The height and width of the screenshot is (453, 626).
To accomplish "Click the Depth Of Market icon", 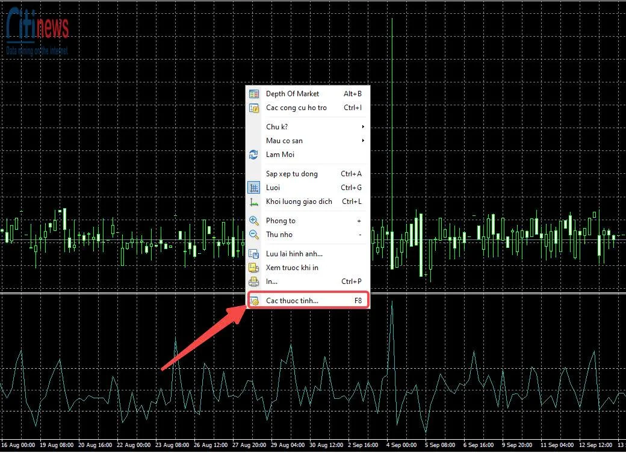I will coord(254,94).
